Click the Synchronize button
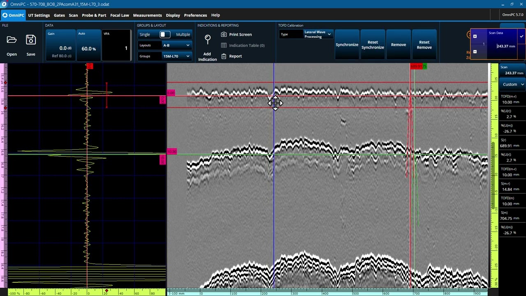Image resolution: width=526 pixels, height=296 pixels. 347,45
